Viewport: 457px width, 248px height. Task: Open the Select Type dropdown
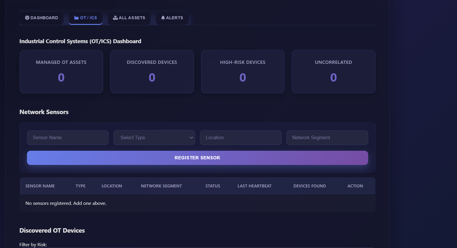(154, 137)
